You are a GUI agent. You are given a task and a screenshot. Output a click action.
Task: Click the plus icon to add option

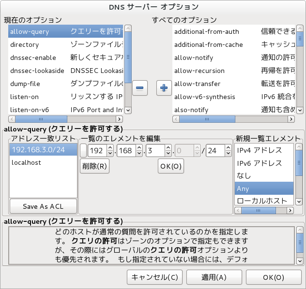(x=164, y=88)
